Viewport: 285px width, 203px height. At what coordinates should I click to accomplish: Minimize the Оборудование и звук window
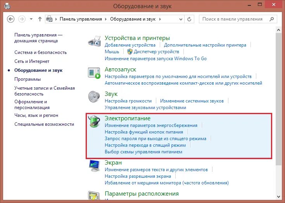click(x=249, y=5)
